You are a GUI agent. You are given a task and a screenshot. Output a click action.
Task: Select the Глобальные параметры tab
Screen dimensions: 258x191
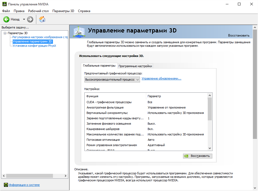click(99, 66)
